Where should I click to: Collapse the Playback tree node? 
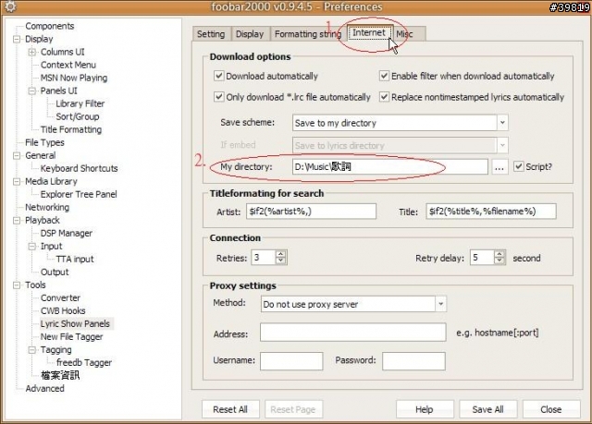(17, 221)
